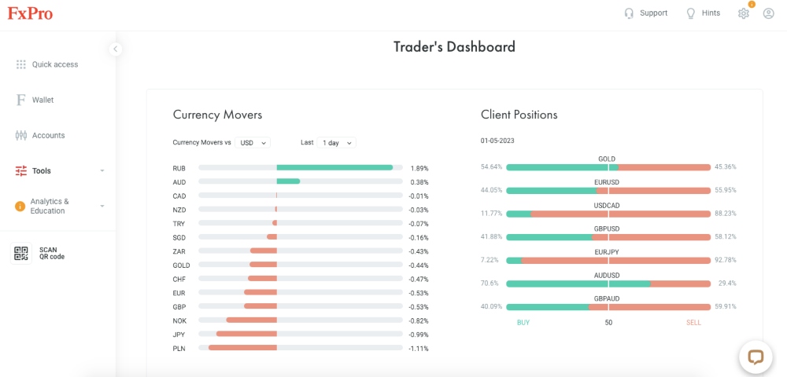This screenshot has height=377, width=787.
Task: Click SCAN QR code label
Action: coord(52,254)
